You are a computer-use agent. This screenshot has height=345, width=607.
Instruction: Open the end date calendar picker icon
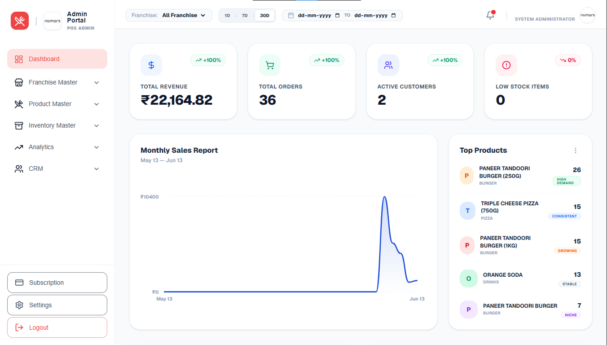[394, 15]
